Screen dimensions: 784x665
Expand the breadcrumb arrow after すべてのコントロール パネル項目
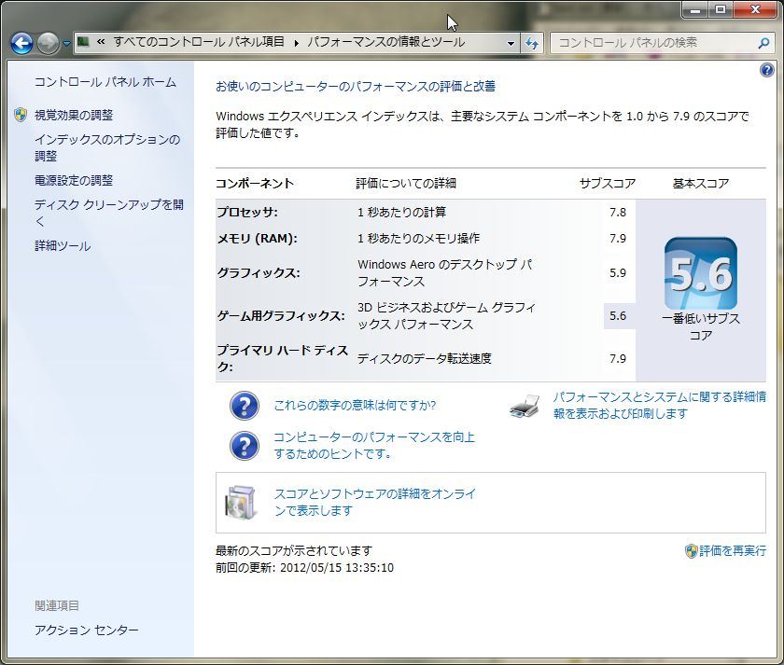[296, 43]
